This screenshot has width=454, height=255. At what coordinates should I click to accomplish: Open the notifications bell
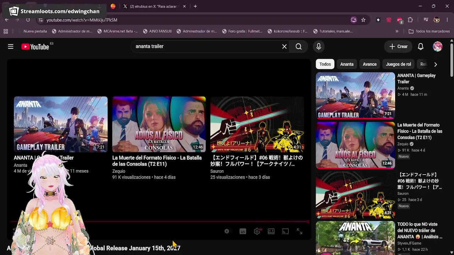click(421, 46)
